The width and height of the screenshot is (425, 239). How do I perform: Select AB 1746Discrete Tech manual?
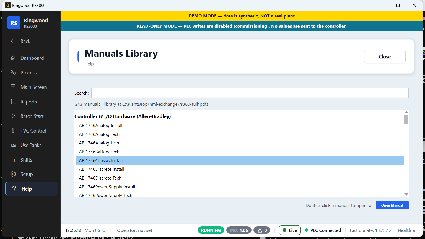pyautogui.click(x=240, y=178)
